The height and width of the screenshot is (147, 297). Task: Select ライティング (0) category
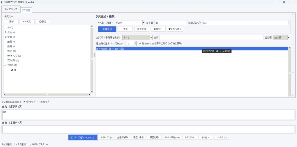(x=14, y=56)
